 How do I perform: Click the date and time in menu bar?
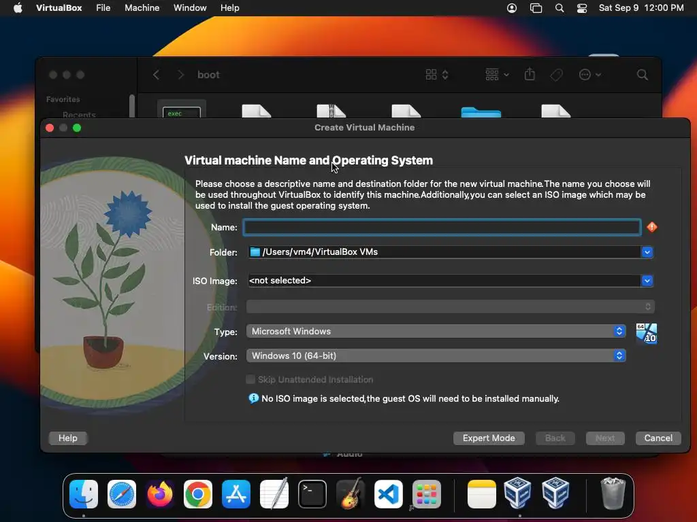point(641,8)
